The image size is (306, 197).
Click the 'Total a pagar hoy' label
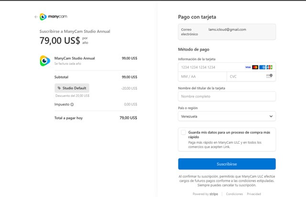(68, 118)
